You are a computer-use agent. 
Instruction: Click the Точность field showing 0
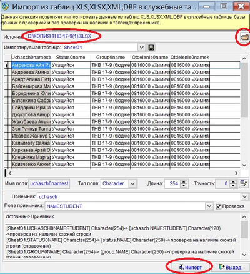223,184
